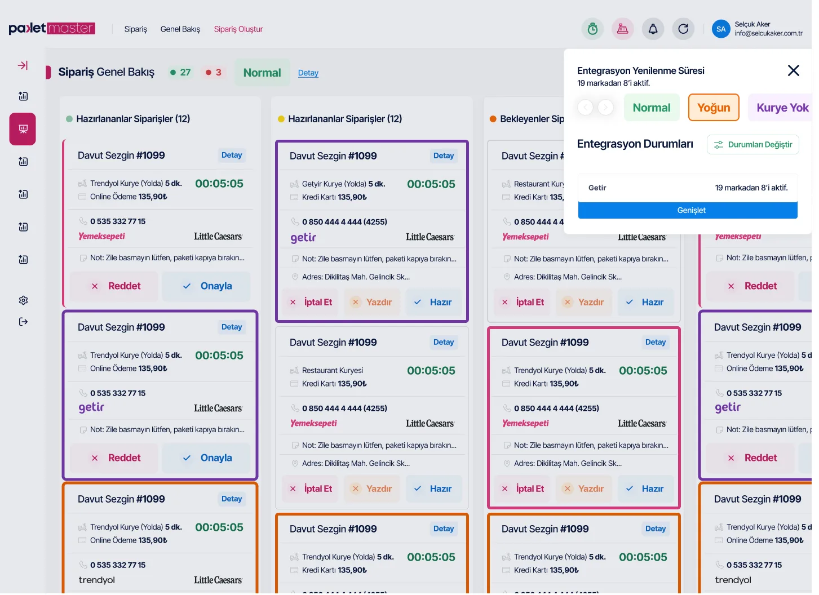Expand integrations with the Genişlet bar
This screenshot has width=819, height=595.
(688, 210)
